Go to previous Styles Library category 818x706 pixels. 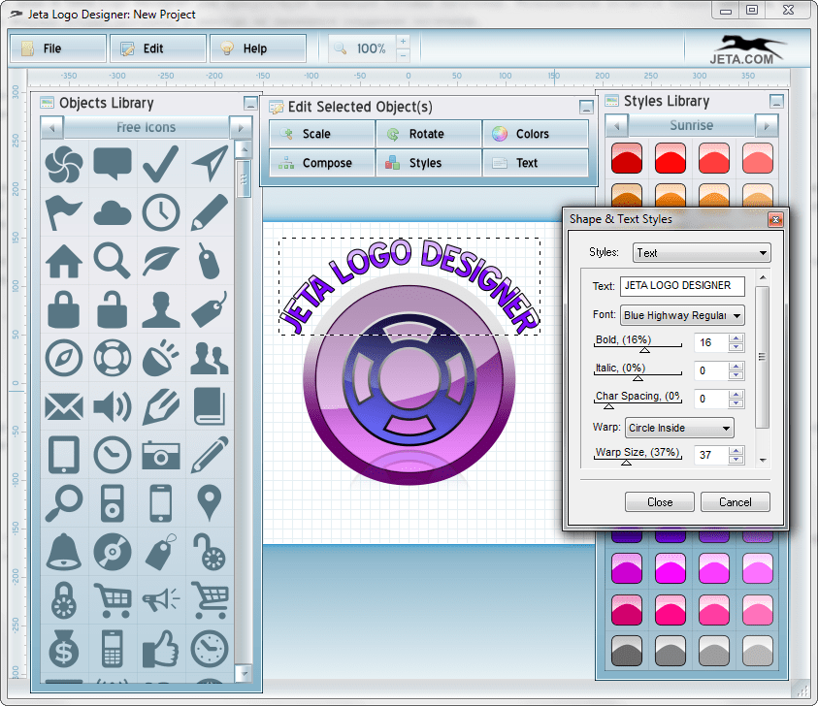tap(616, 126)
